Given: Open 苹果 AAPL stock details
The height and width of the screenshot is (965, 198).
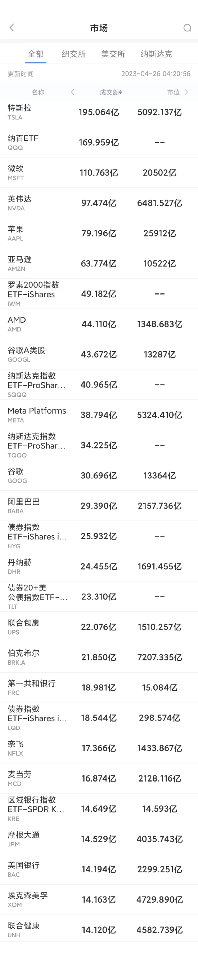Looking at the screenshot, I should coord(99,233).
